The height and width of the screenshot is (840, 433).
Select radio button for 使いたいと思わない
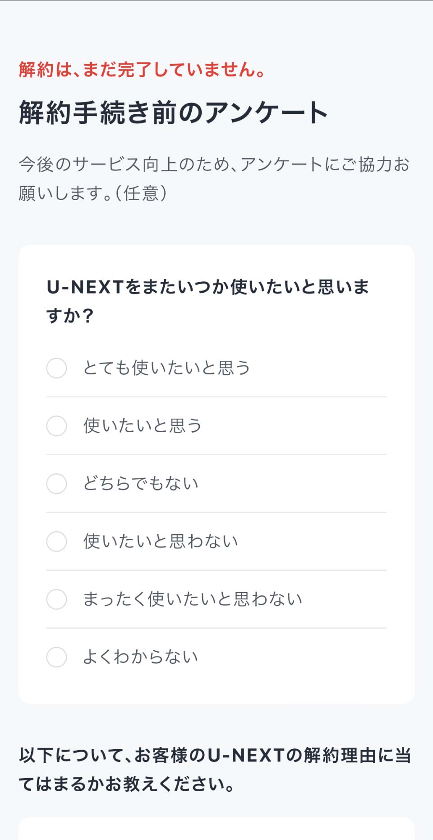pyautogui.click(x=56, y=541)
